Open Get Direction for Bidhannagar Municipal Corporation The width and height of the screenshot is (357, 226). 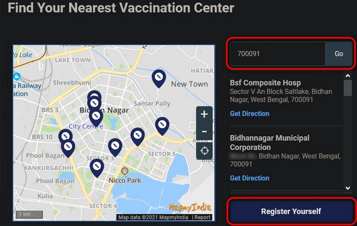pyautogui.click(x=249, y=178)
